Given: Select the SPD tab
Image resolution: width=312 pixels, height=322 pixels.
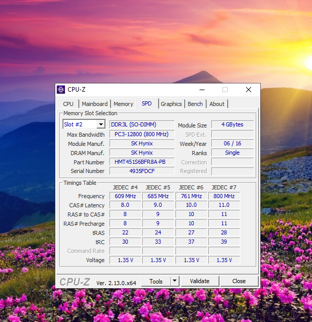Looking at the screenshot, I should pyautogui.click(x=147, y=103).
